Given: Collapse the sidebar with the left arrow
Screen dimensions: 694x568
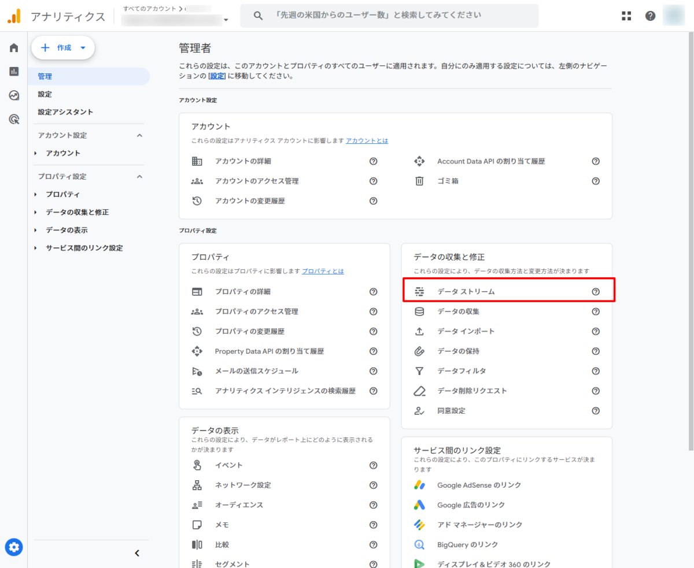Looking at the screenshot, I should click(137, 553).
